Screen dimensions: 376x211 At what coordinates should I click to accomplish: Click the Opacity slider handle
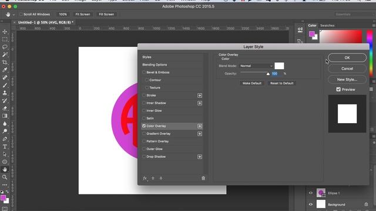[x=268, y=74]
